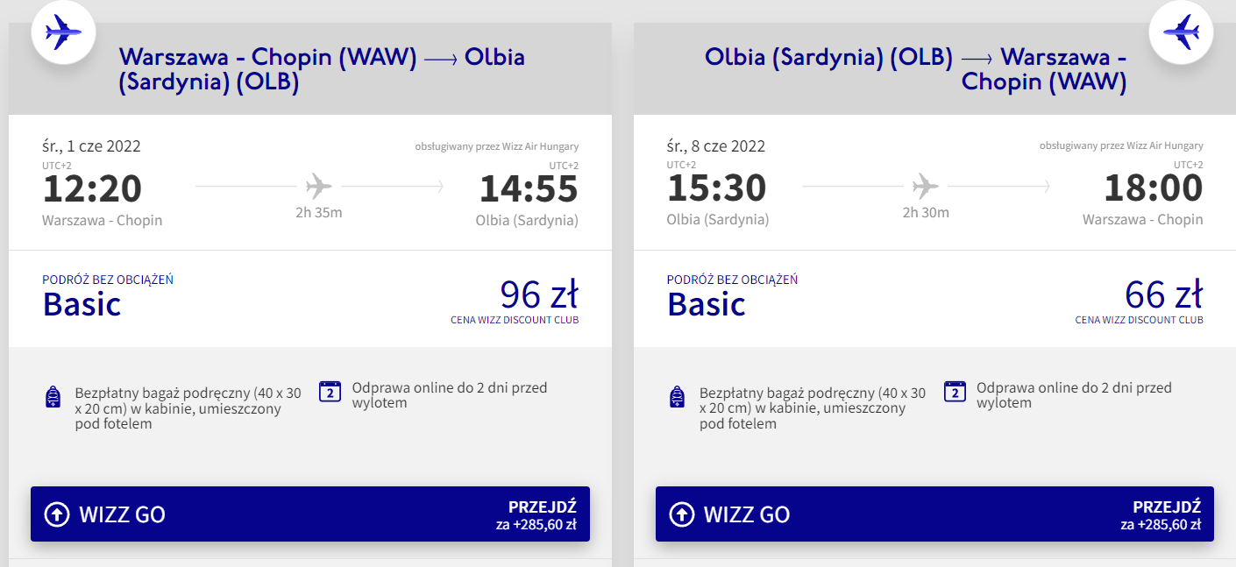The image size is (1236, 567).
Task: Click the up-arrow circle icon on the outbound WIZZ GO button
Action: 57,514
